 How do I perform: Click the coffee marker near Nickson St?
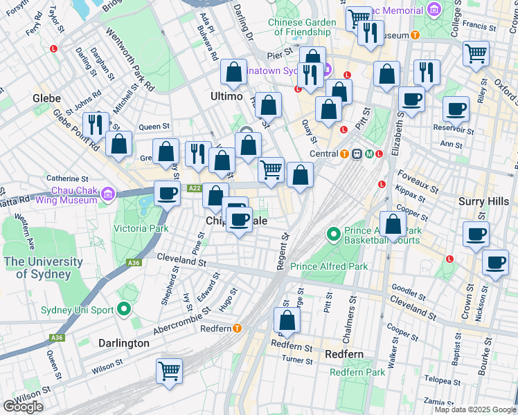495,264
